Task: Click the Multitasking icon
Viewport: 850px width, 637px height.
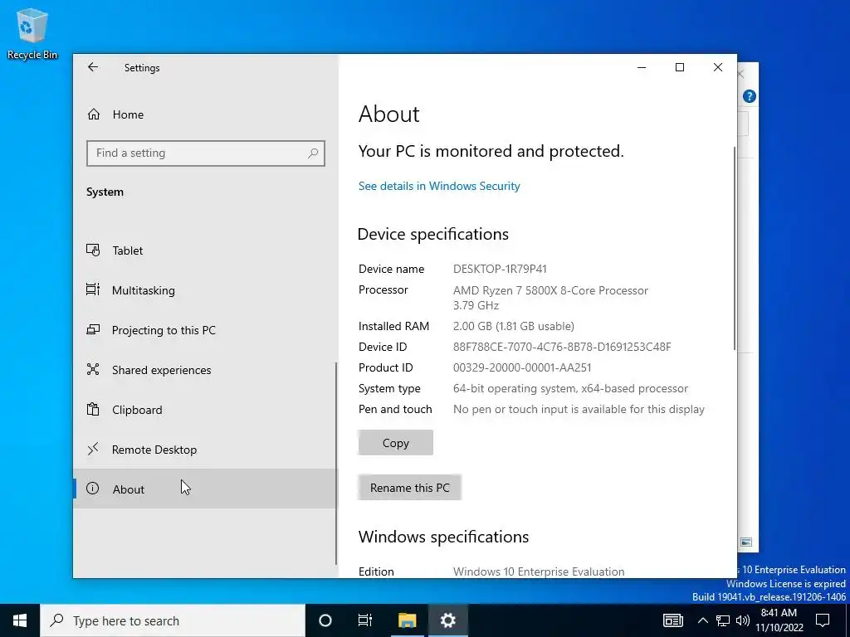Action: 93,289
